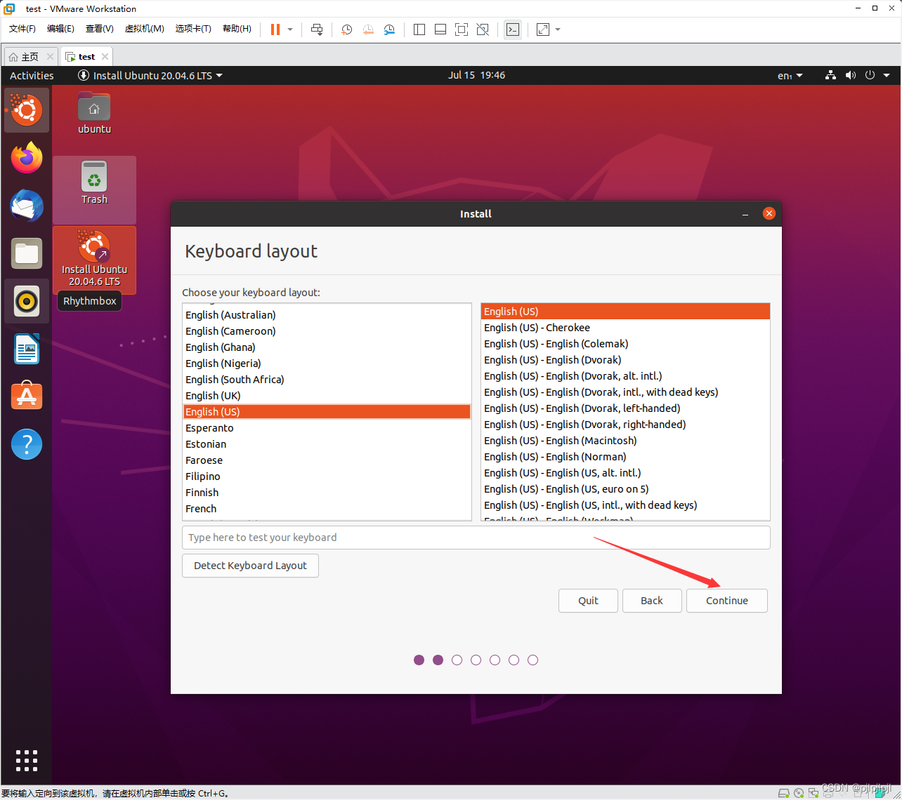This screenshot has width=902, height=800.
Task: Click the CD/DVD status icon in VMware status bar
Action: click(799, 793)
